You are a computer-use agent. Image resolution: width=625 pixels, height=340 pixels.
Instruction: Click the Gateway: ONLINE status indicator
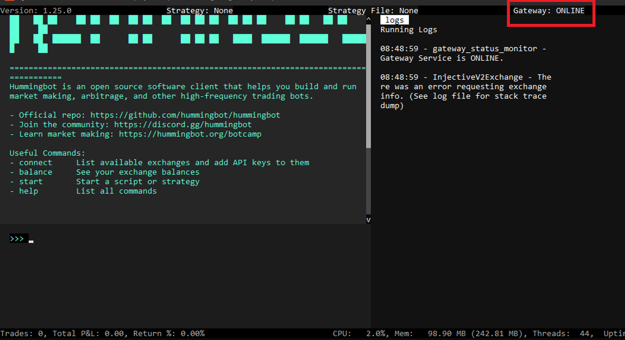548,11
